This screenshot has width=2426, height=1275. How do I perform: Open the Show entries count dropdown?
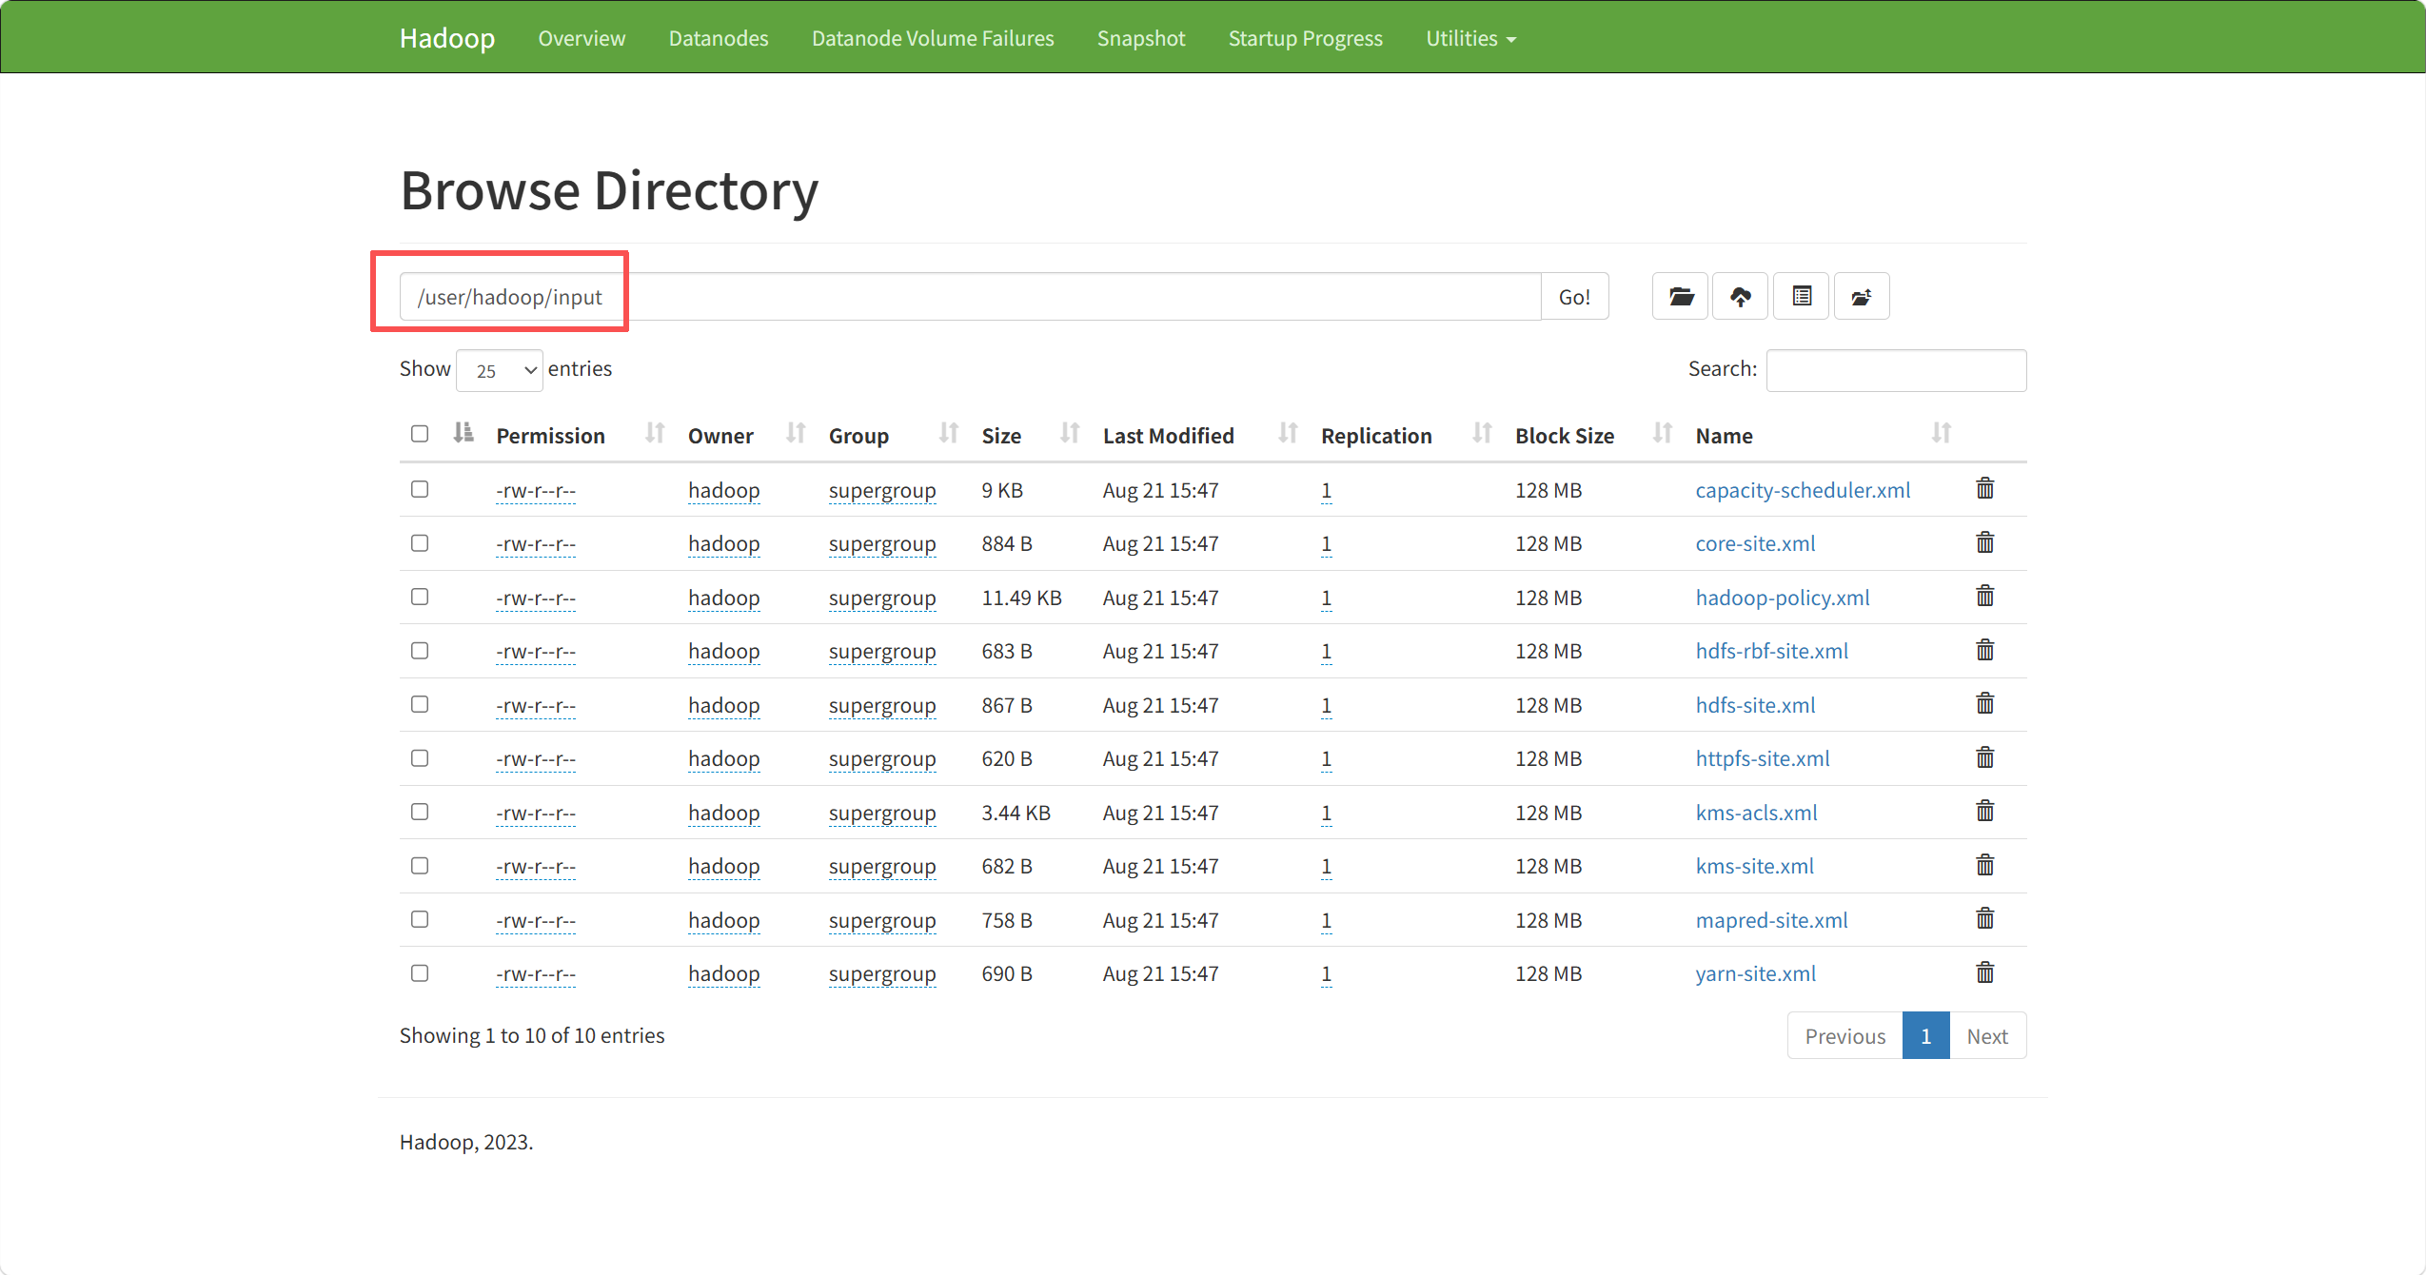pyautogui.click(x=500, y=370)
